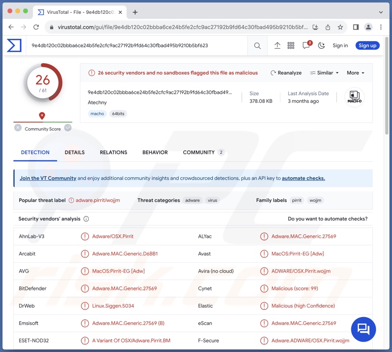Open the browser side panel icon
The height and width of the screenshot is (352, 392).
pyautogui.click(x=356, y=27)
